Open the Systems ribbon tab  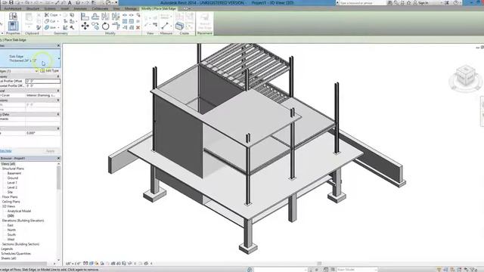[x=50, y=8]
